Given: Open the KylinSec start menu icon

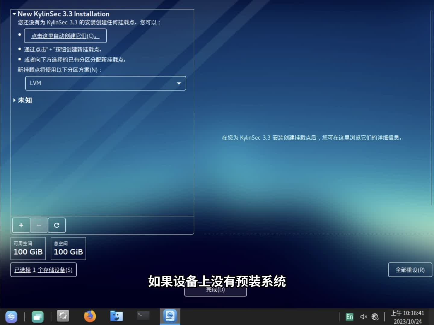Looking at the screenshot, I should click(x=11, y=316).
